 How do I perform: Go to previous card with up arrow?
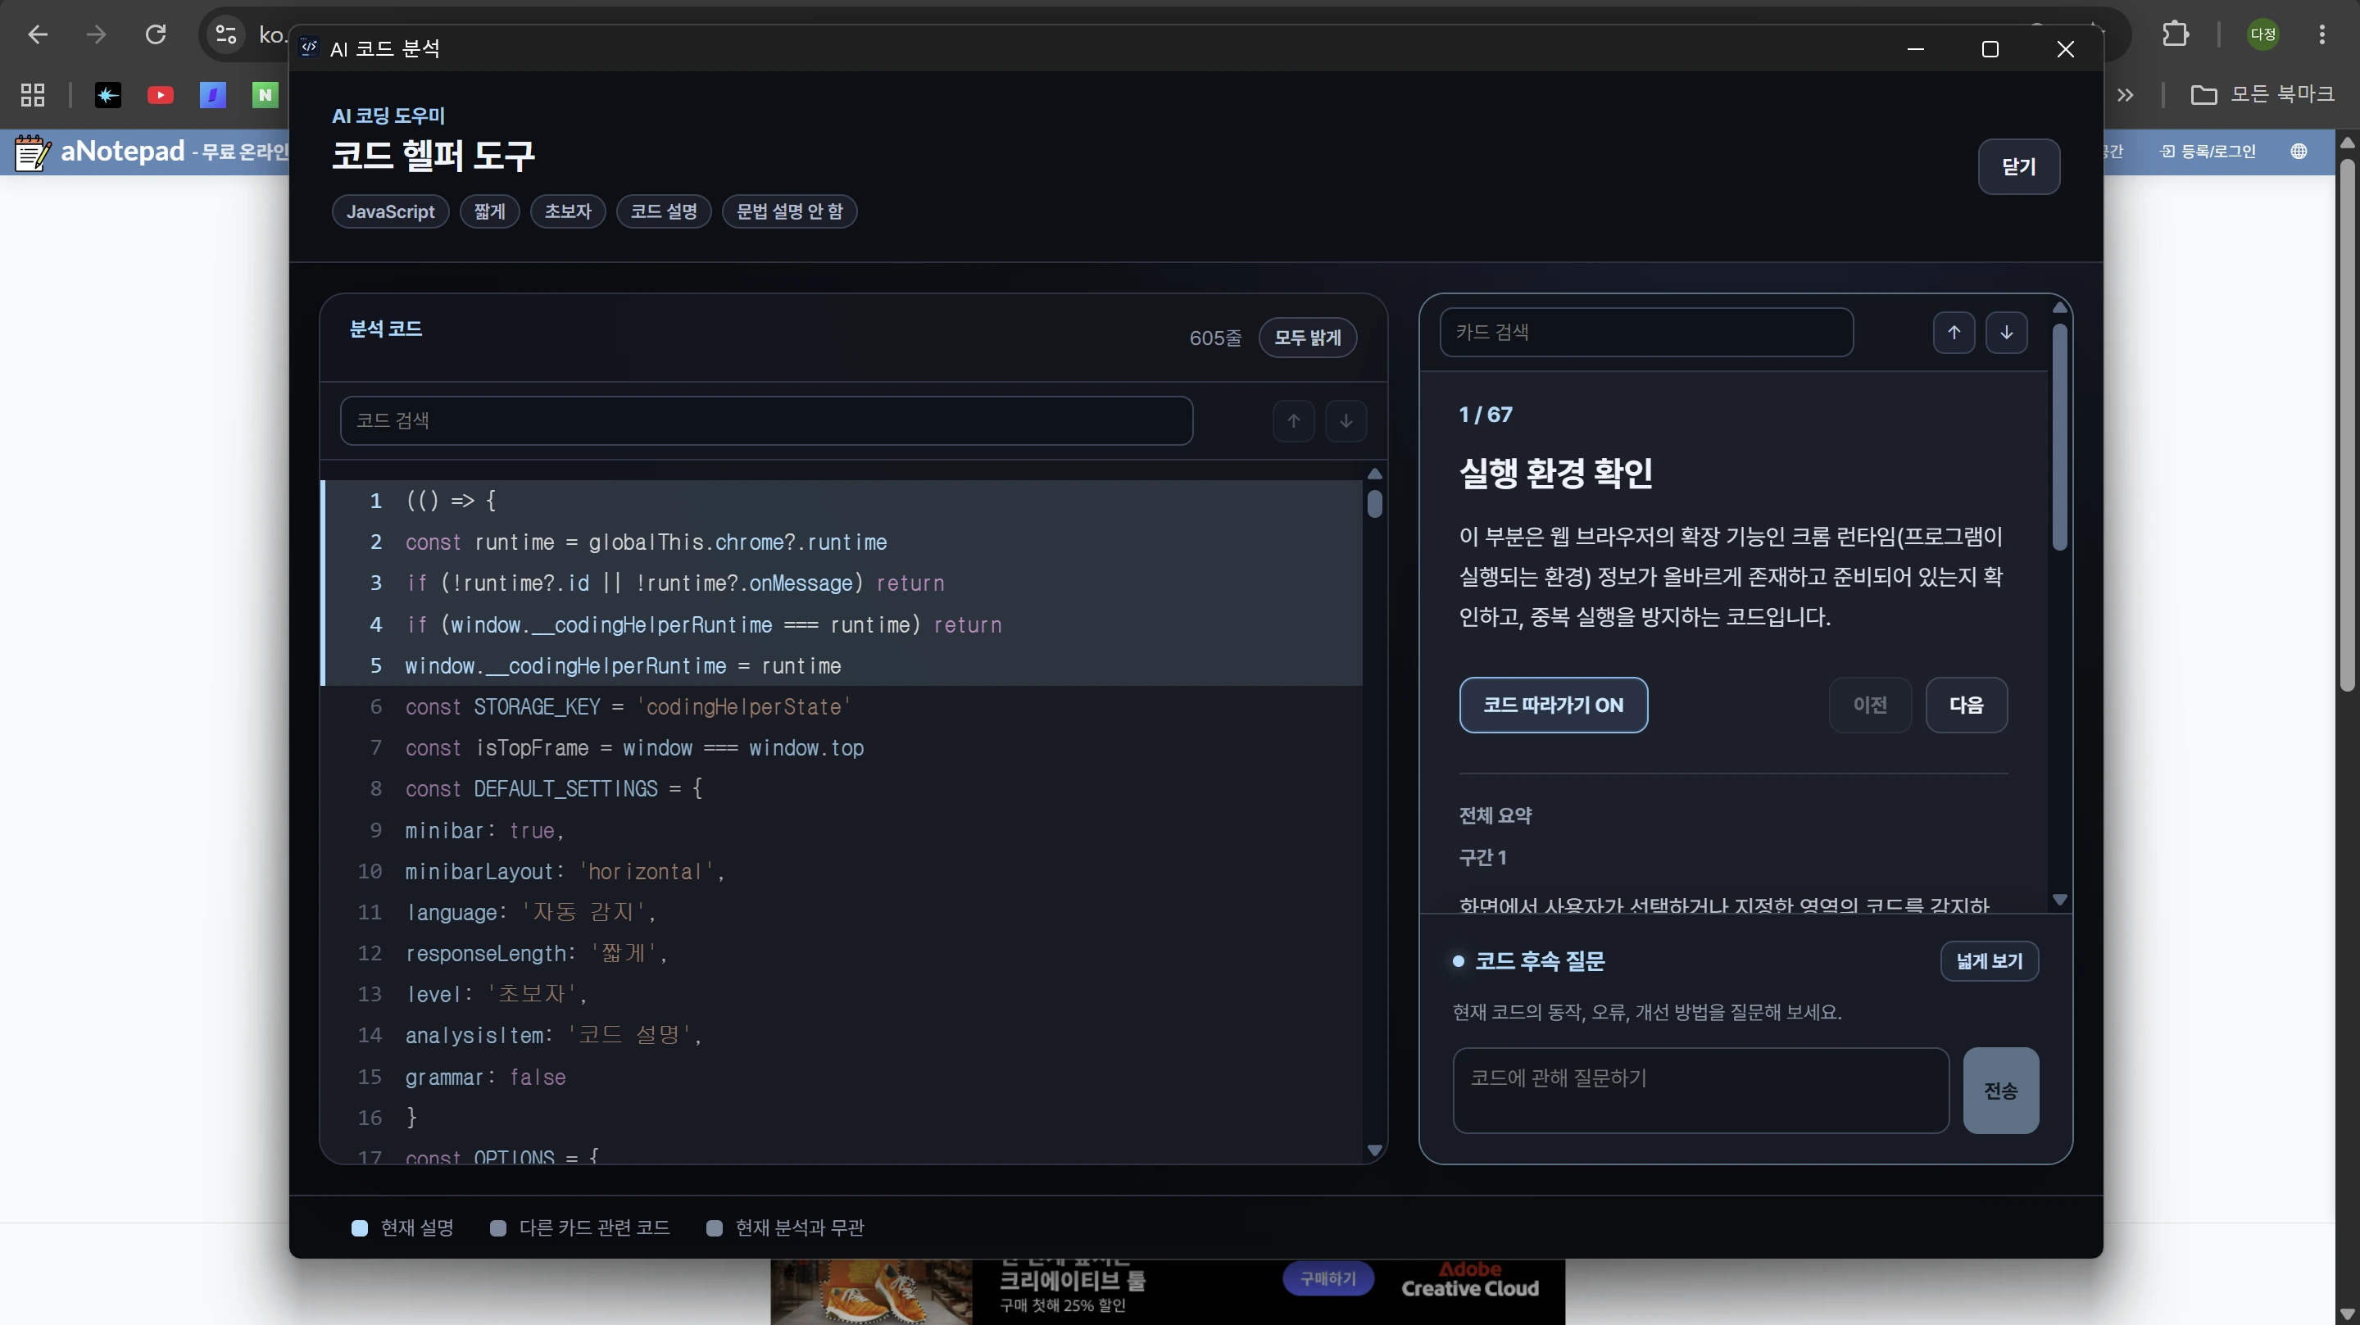1954,333
